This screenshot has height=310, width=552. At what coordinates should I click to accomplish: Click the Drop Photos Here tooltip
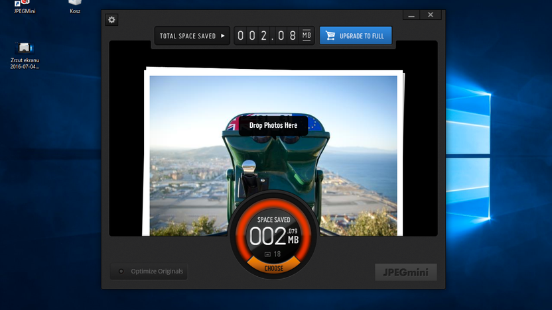click(273, 125)
